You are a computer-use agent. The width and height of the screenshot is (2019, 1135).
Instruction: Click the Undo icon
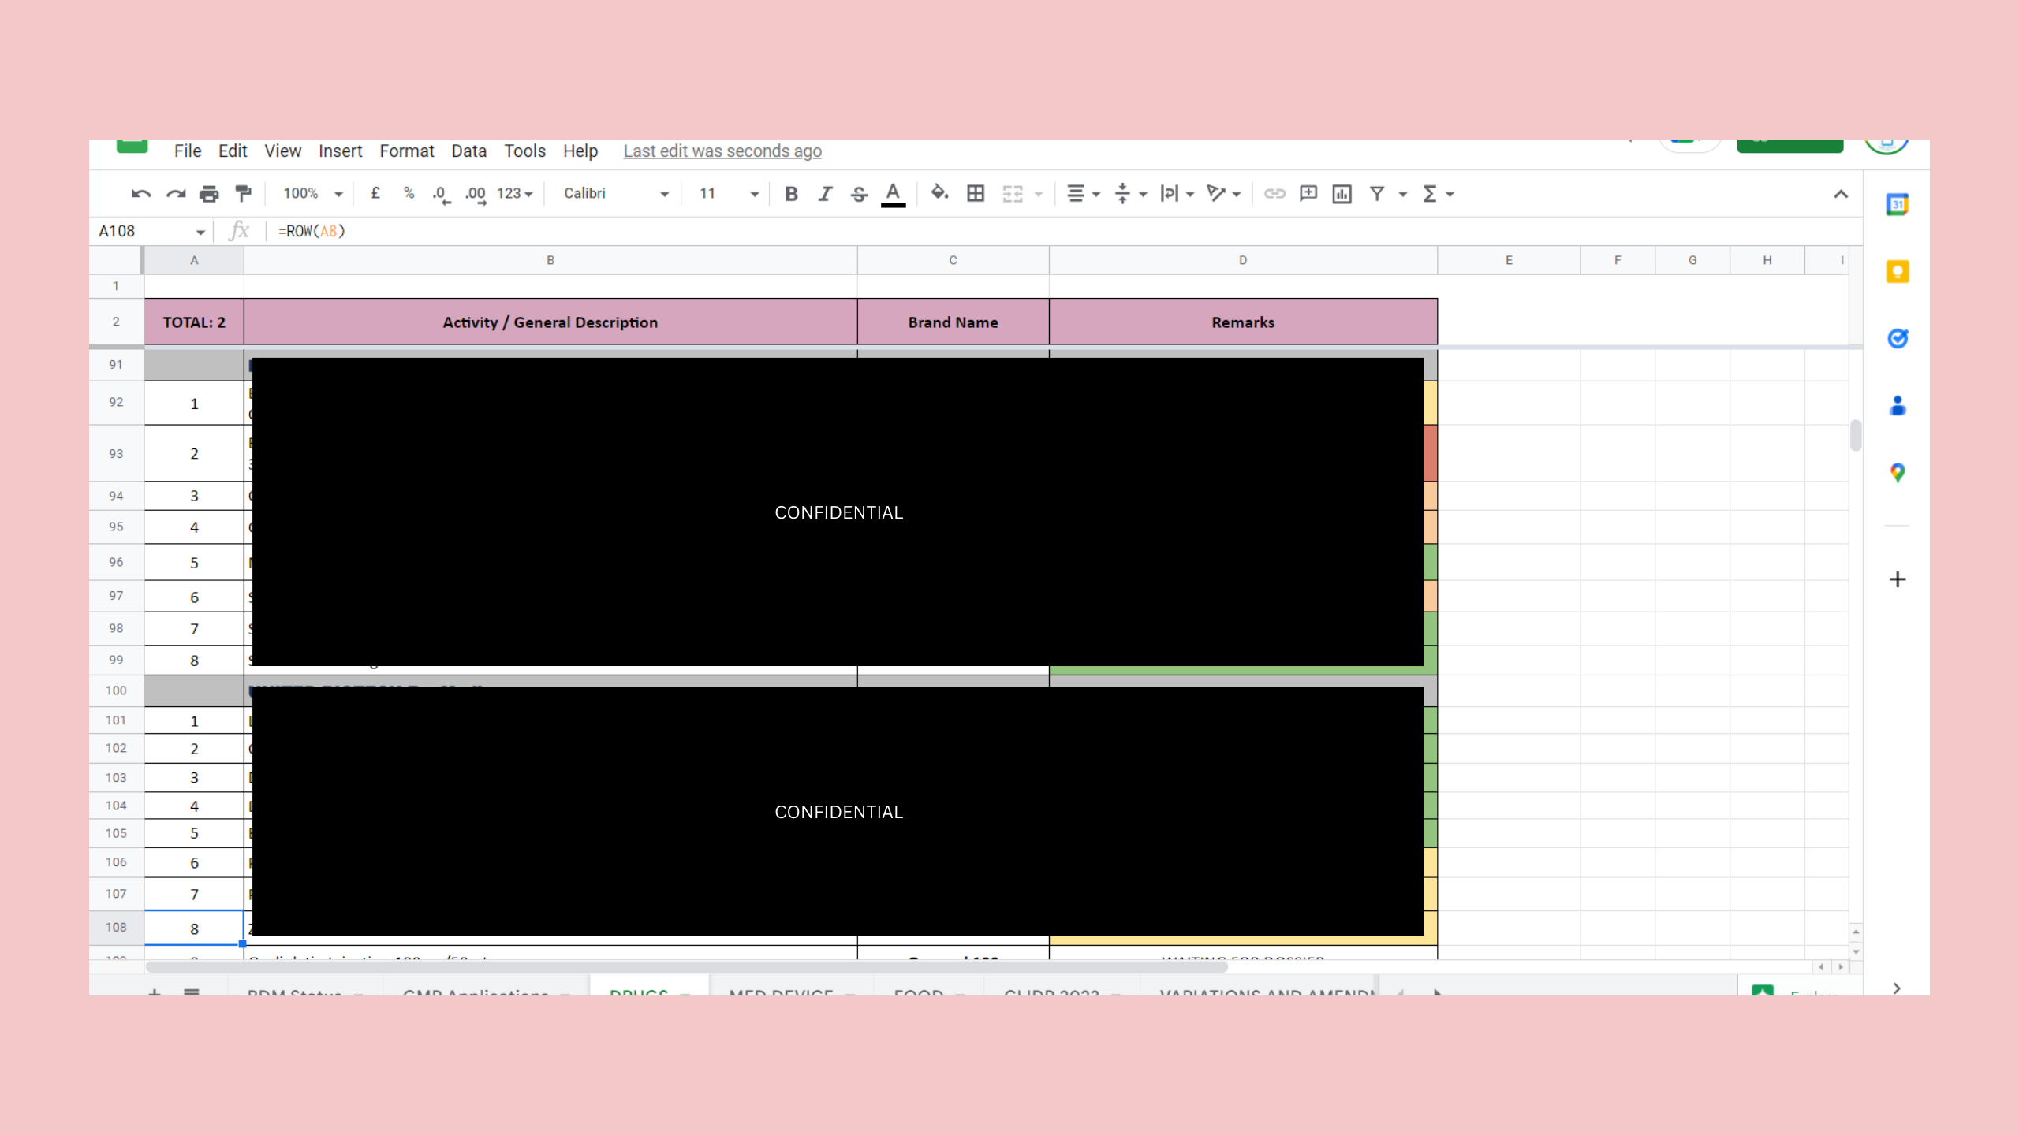[x=141, y=194]
